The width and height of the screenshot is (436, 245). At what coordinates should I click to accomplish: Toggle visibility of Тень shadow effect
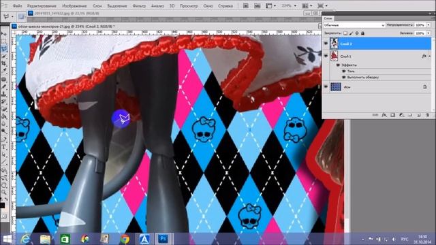click(343, 71)
